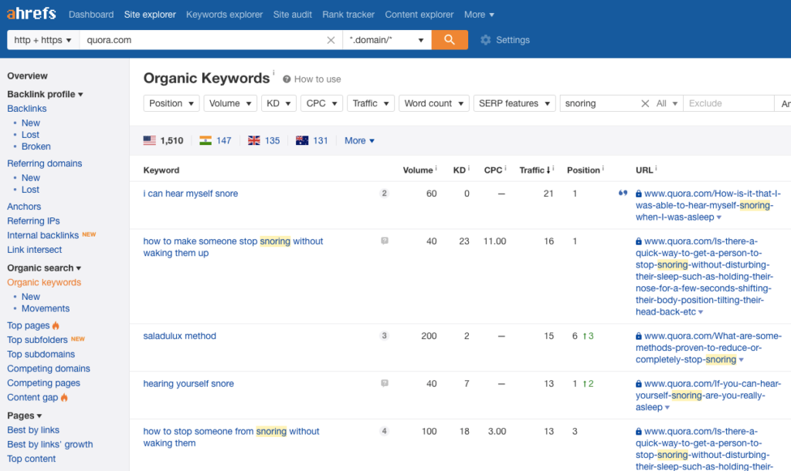
Task: Open Site explorer tab
Action: pyautogui.click(x=150, y=15)
